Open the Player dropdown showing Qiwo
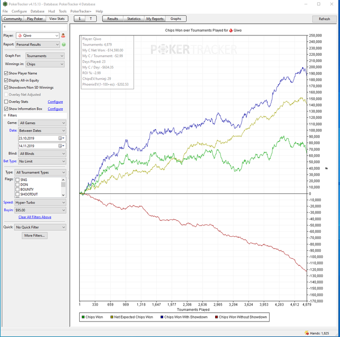340x337 pixels. pos(37,35)
